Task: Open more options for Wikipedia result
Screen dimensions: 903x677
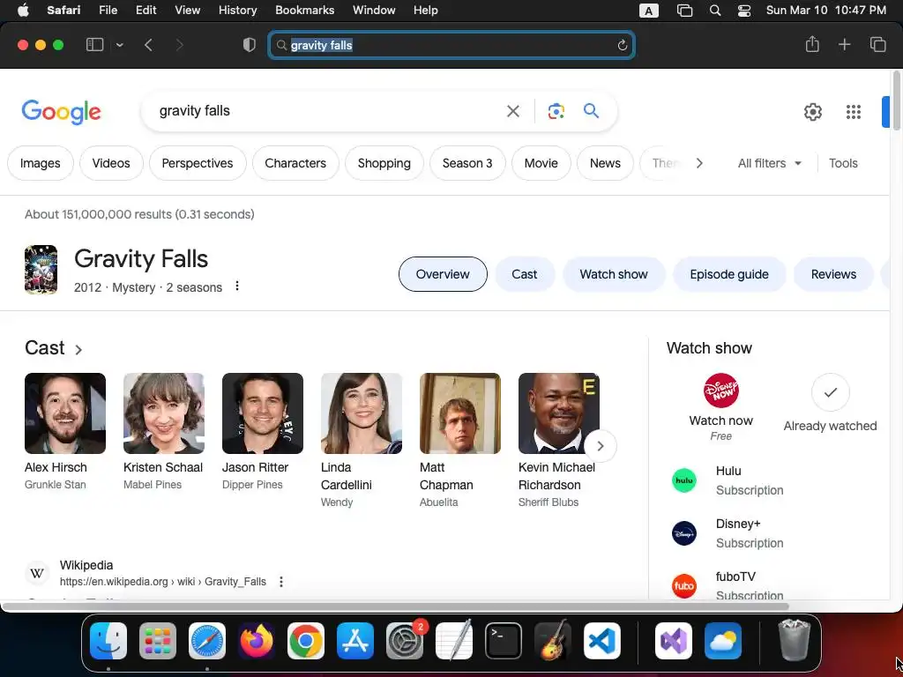Action: tap(281, 582)
